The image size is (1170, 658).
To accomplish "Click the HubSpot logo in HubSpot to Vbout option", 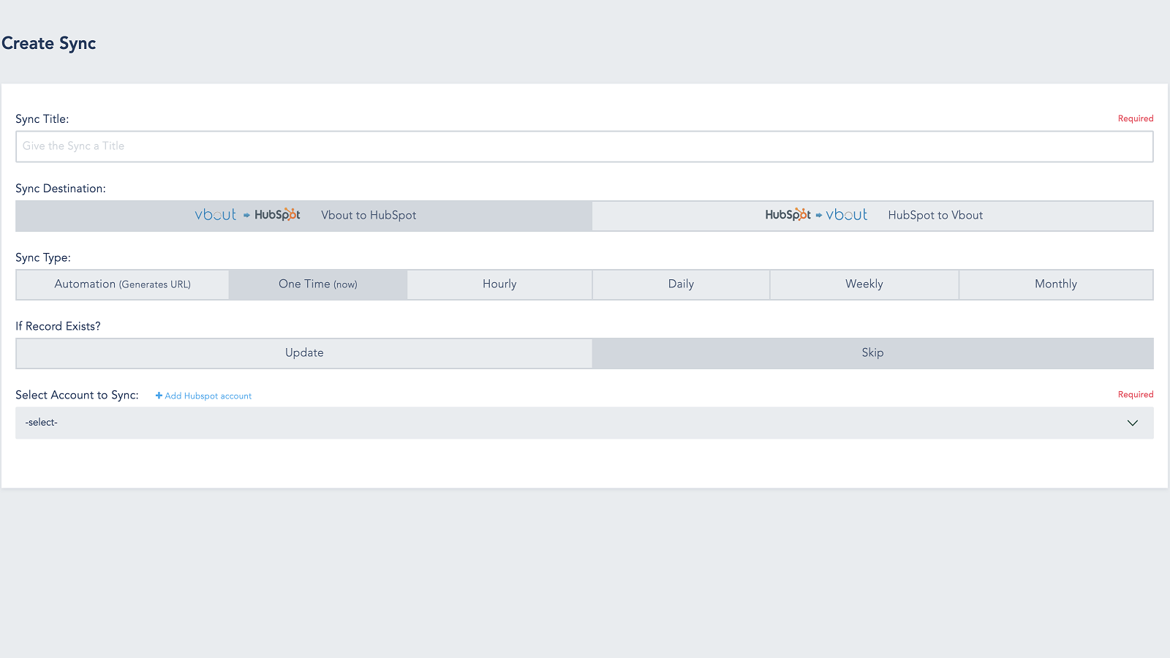I will (788, 214).
